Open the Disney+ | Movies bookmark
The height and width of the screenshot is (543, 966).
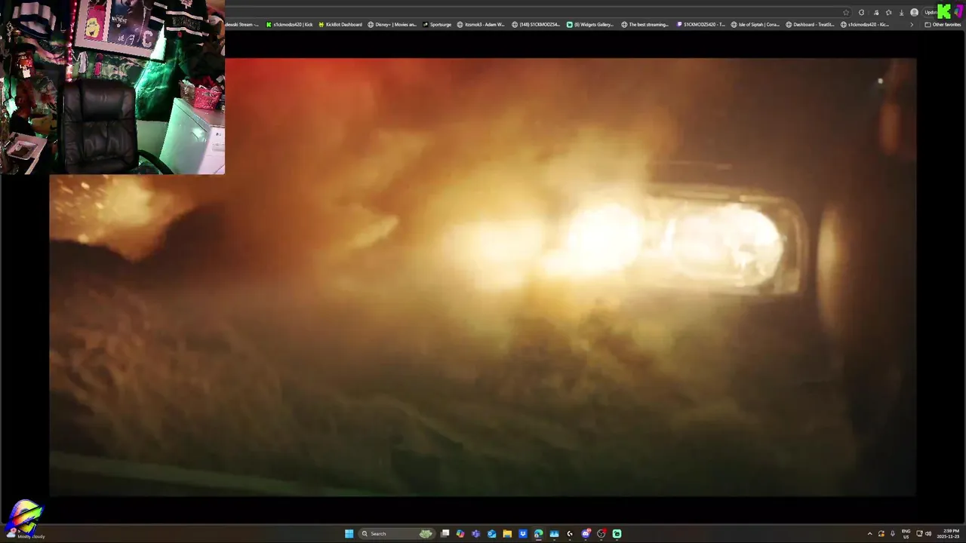click(392, 24)
